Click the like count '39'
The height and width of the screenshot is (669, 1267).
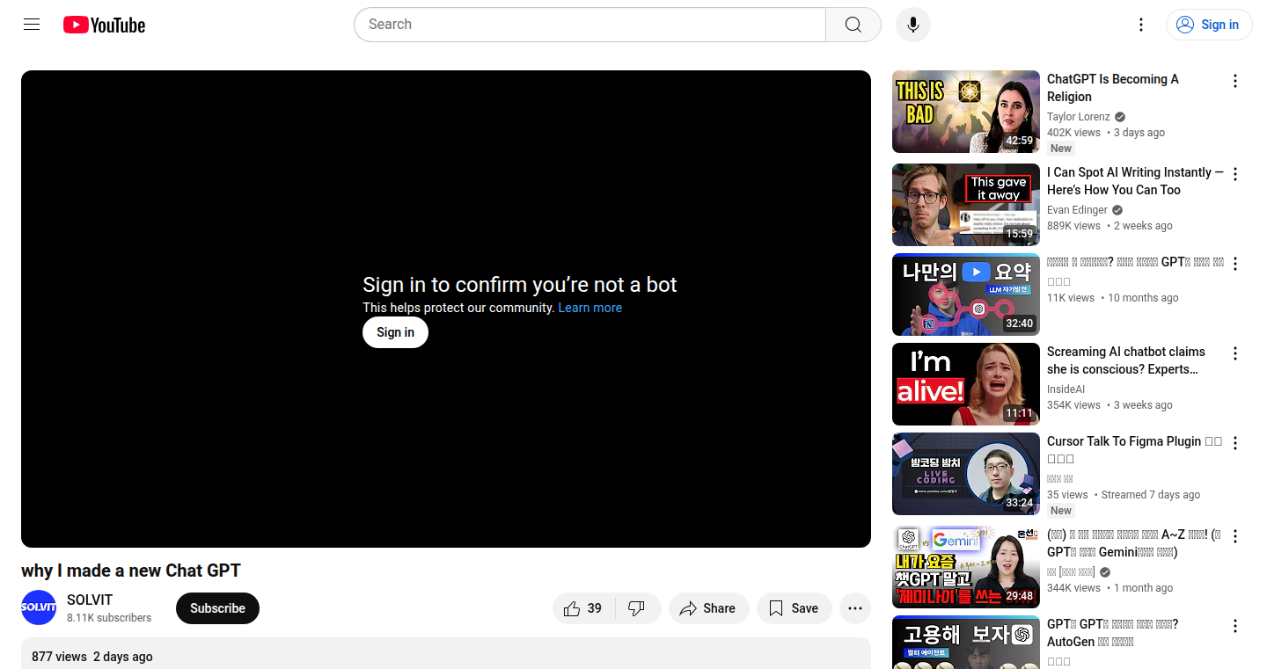coord(595,608)
